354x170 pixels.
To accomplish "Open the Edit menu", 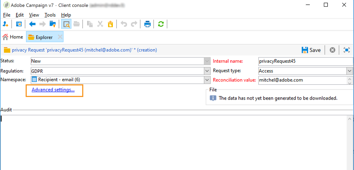I will click(20, 15).
